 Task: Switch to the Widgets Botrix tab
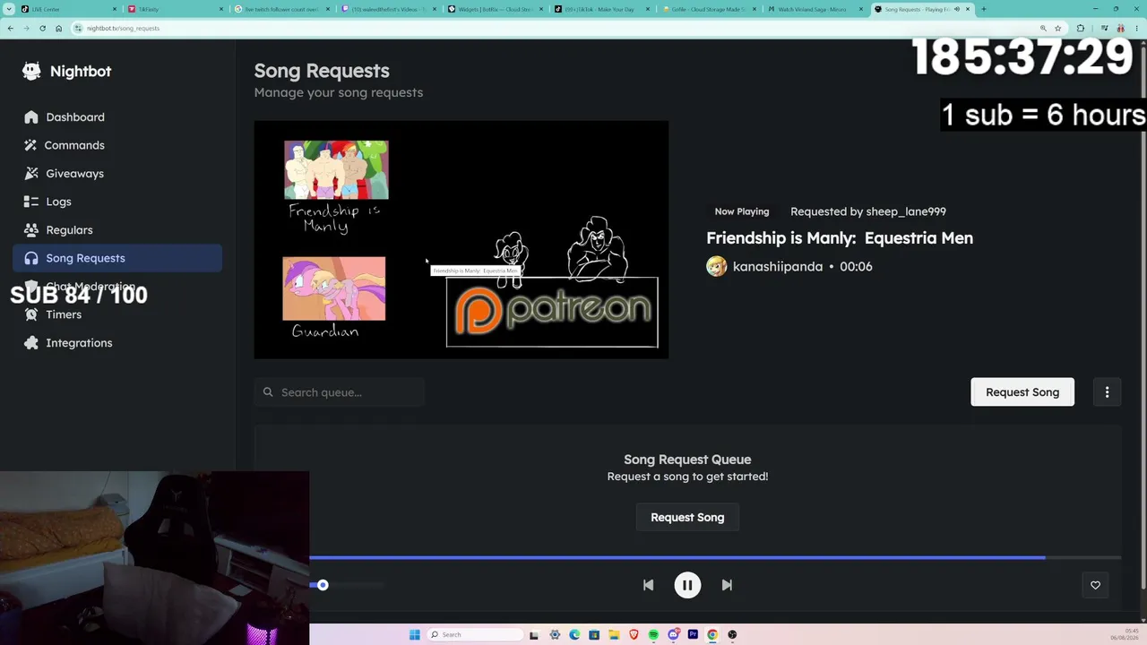495,9
